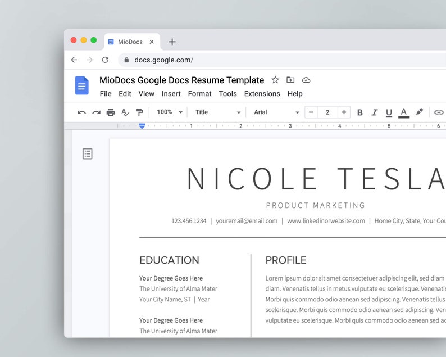This screenshot has height=357, width=446.
Task: Click the PRODUCT MARKETING subtitle
Action: (316, 205)
